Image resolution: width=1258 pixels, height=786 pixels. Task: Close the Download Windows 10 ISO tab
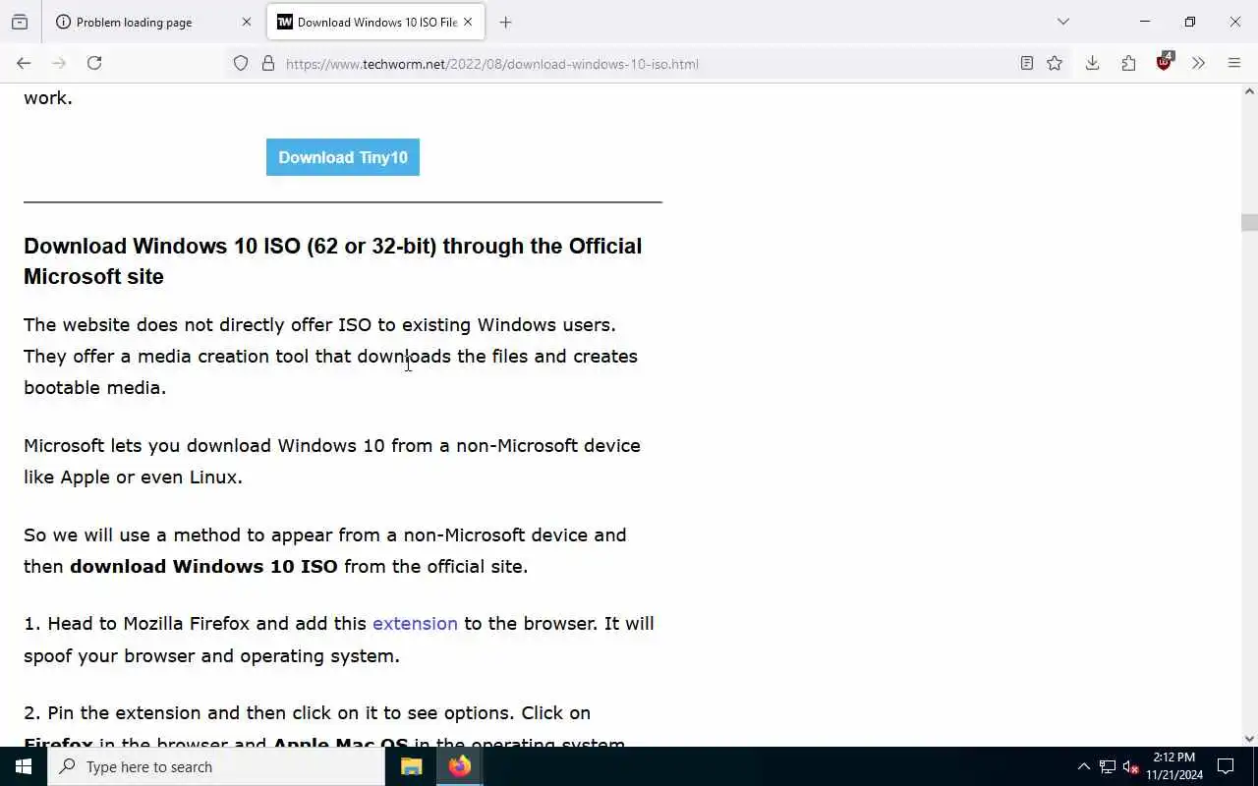click(x=468, y=22)
